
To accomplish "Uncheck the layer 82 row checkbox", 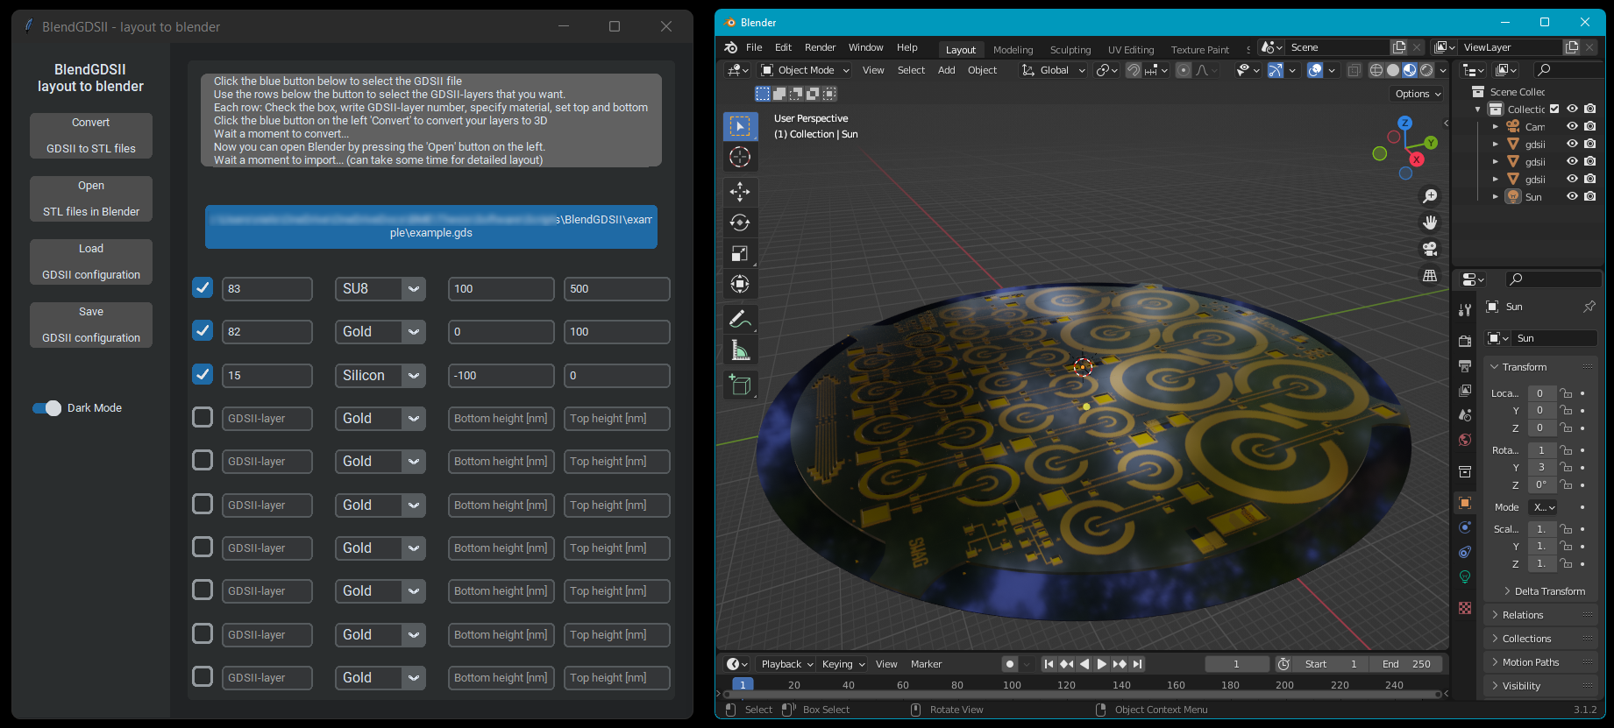I will [x=203, y=330].
